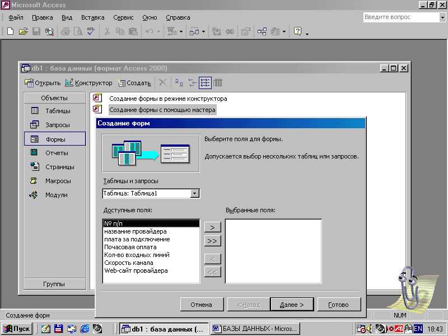448x336 pixels.
Task: Open the Окно menu
Action: [x=150, y=17]
